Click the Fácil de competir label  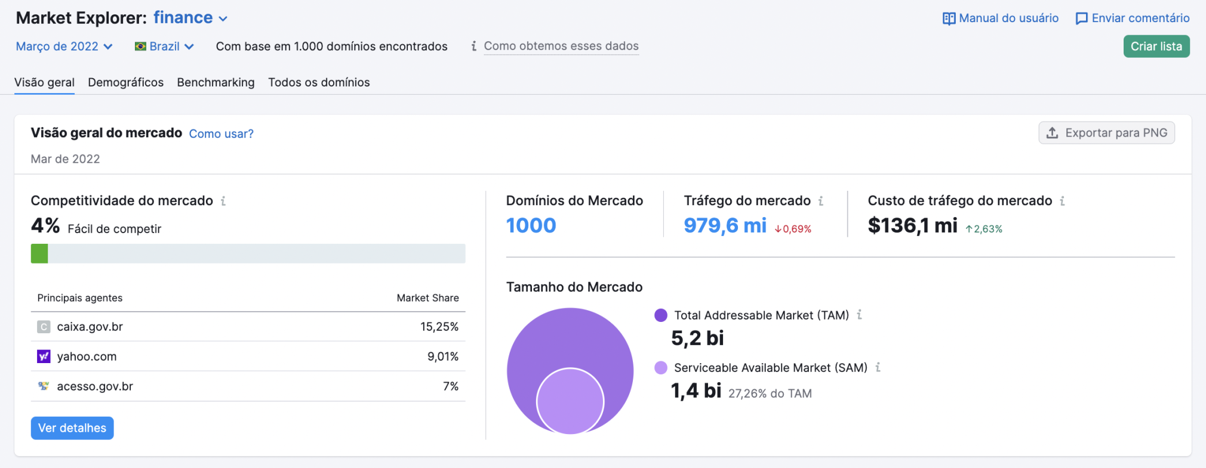pyautogui.click(x=115, y=229)
